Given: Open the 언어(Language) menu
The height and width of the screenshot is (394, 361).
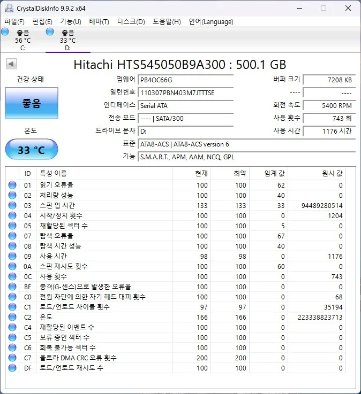Looking at the screenshot, I should [211, 22].
